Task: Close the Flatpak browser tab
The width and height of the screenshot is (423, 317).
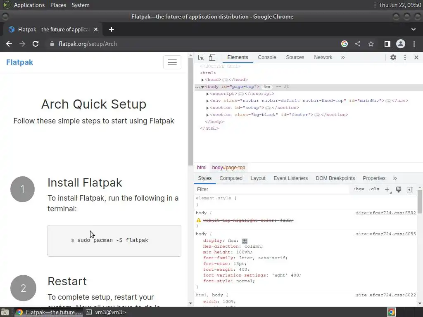Action: click(x=96, y=29)
